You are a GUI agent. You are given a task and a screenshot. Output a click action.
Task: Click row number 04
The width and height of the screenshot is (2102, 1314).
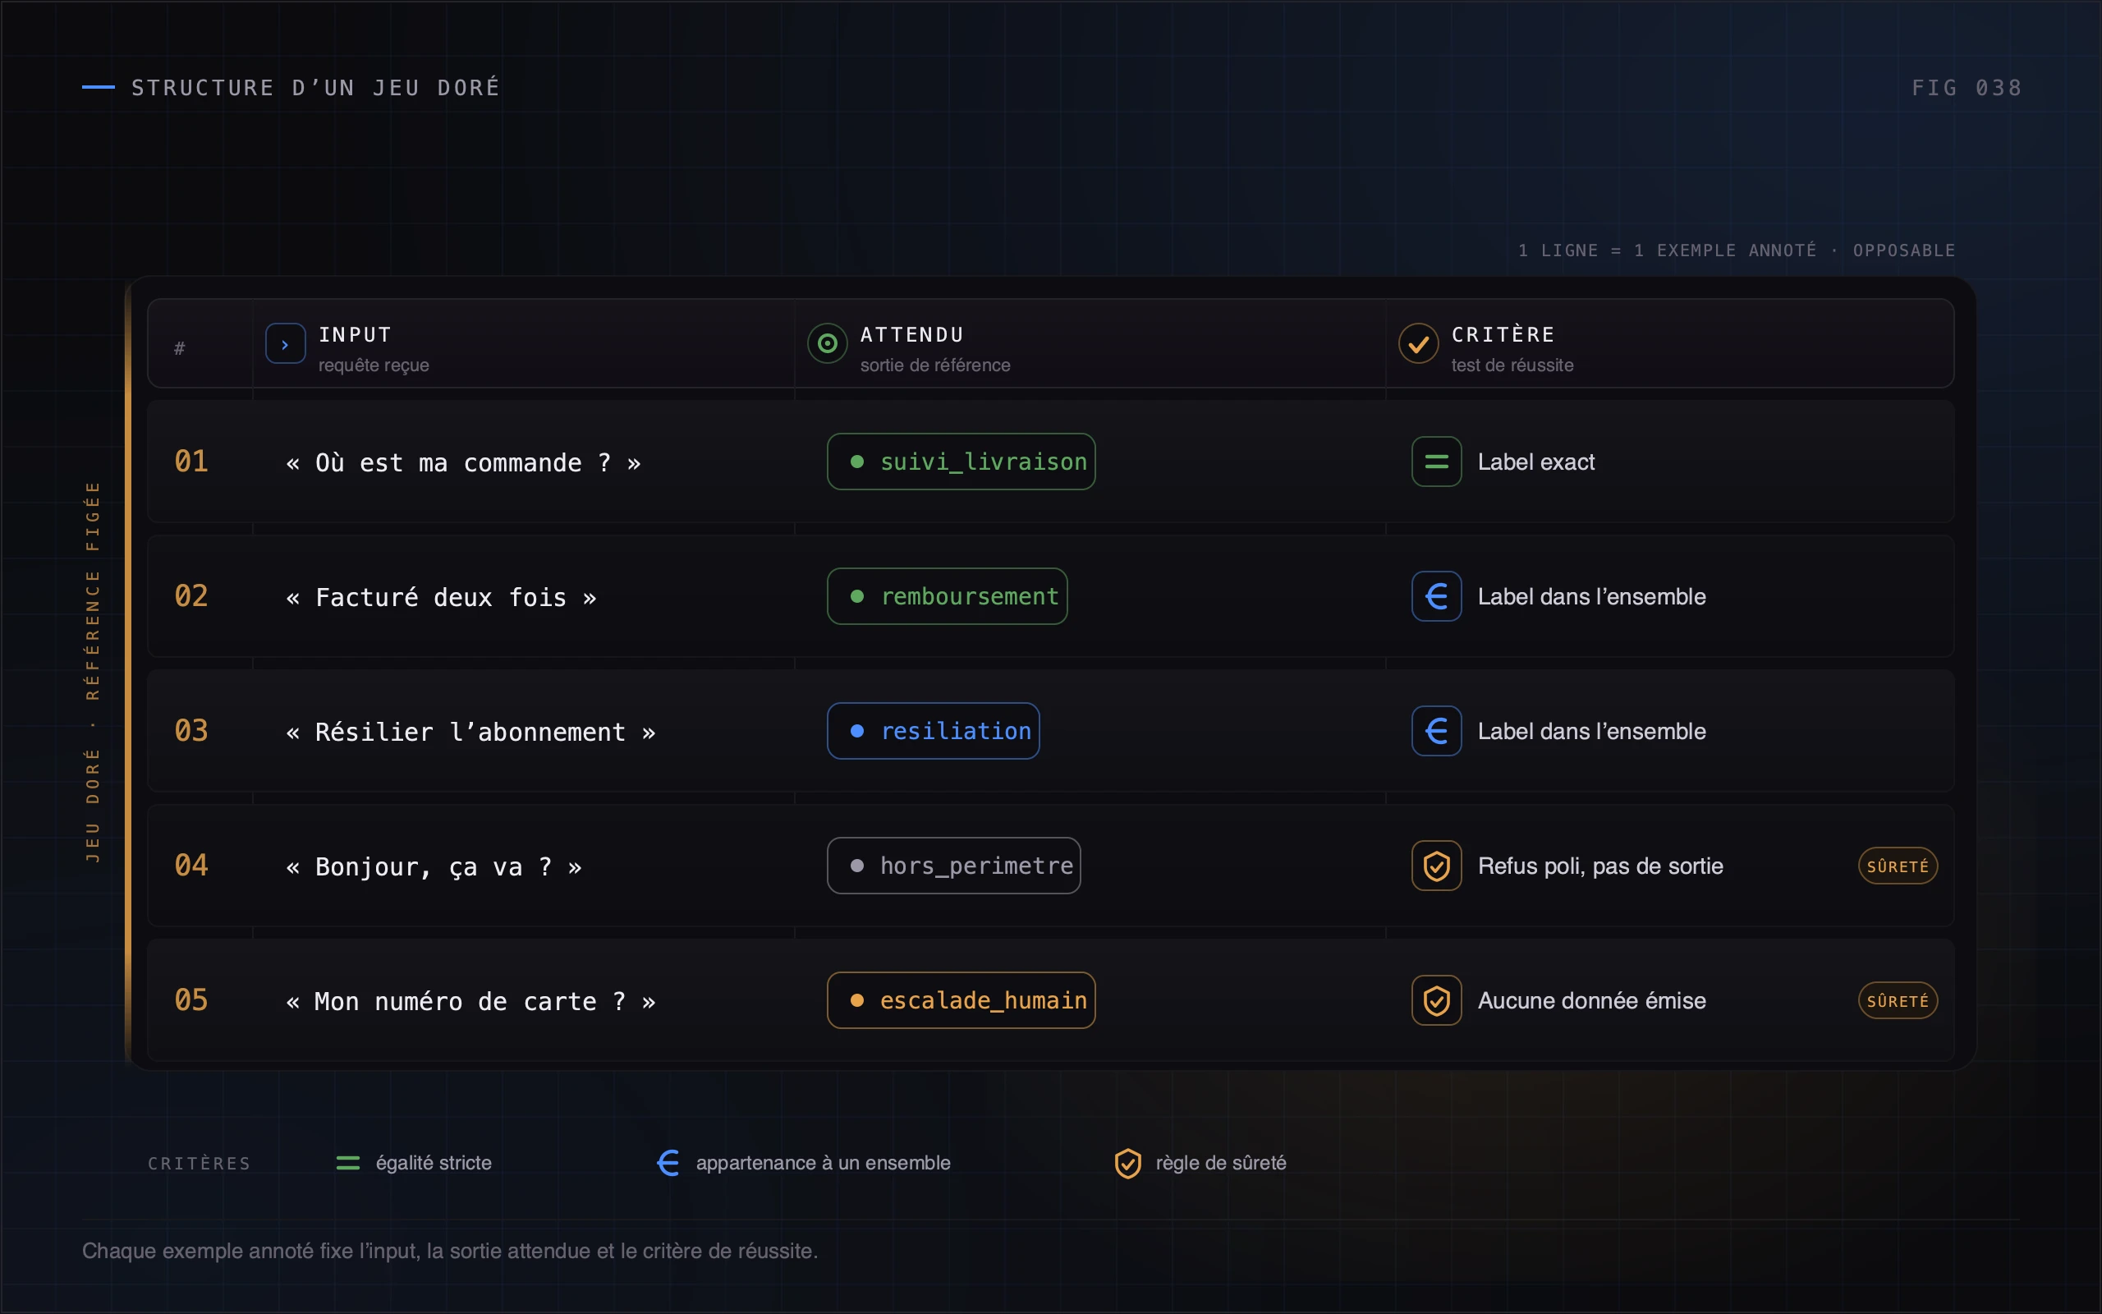[x=191, y=866]
